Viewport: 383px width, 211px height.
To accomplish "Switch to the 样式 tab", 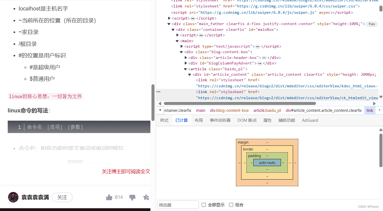I will click(164, 120).
